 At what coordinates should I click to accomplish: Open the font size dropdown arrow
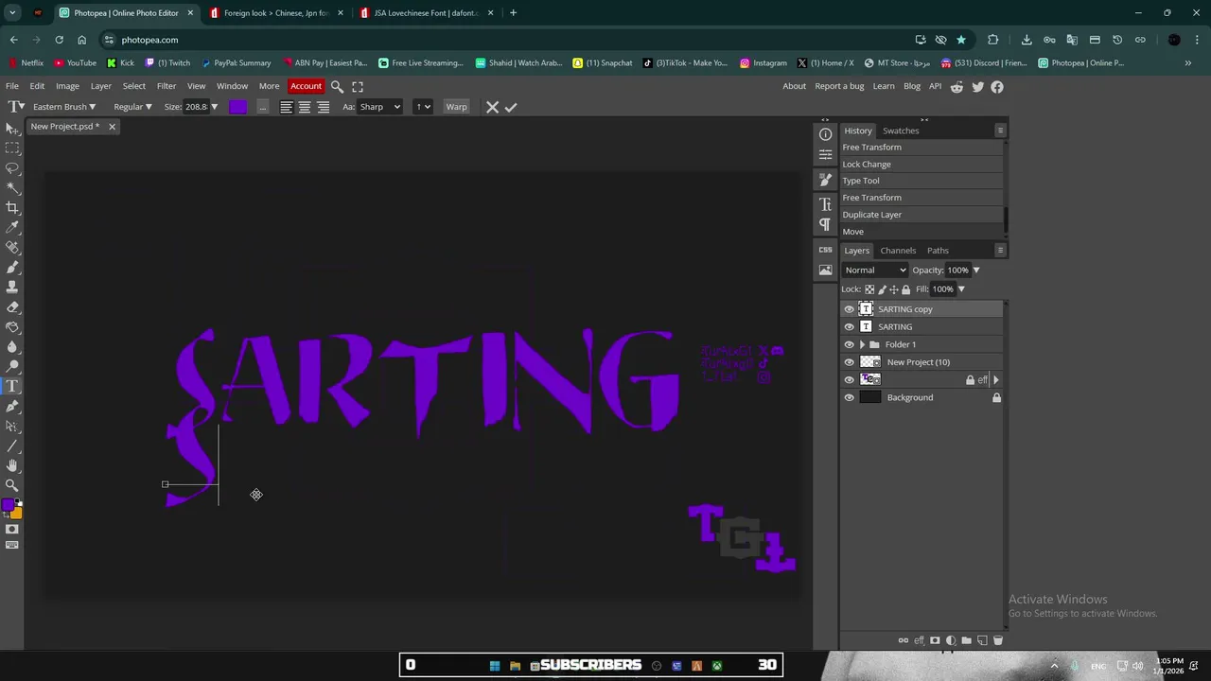(214, 107)
